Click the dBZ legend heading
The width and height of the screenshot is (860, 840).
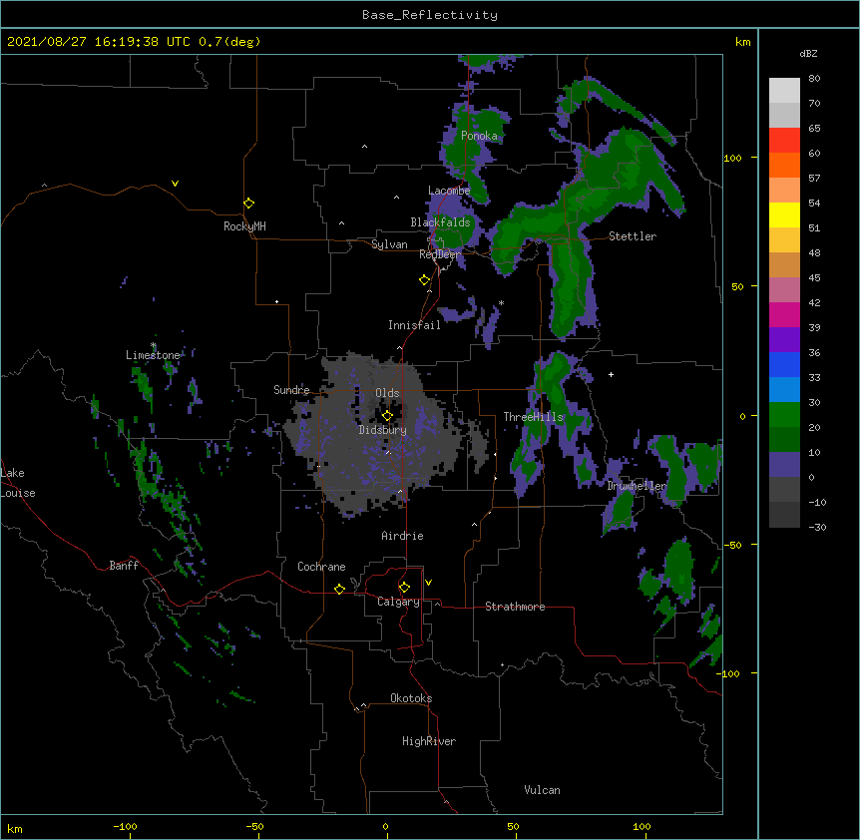point(808,53)
